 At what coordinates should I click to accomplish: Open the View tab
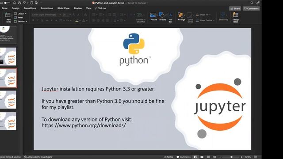pos(88,8)
